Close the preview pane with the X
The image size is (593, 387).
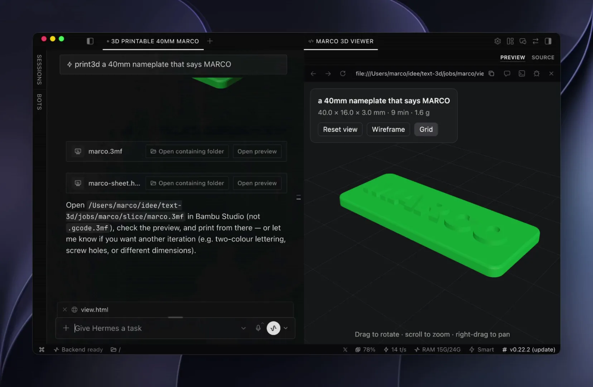(551, 73)
